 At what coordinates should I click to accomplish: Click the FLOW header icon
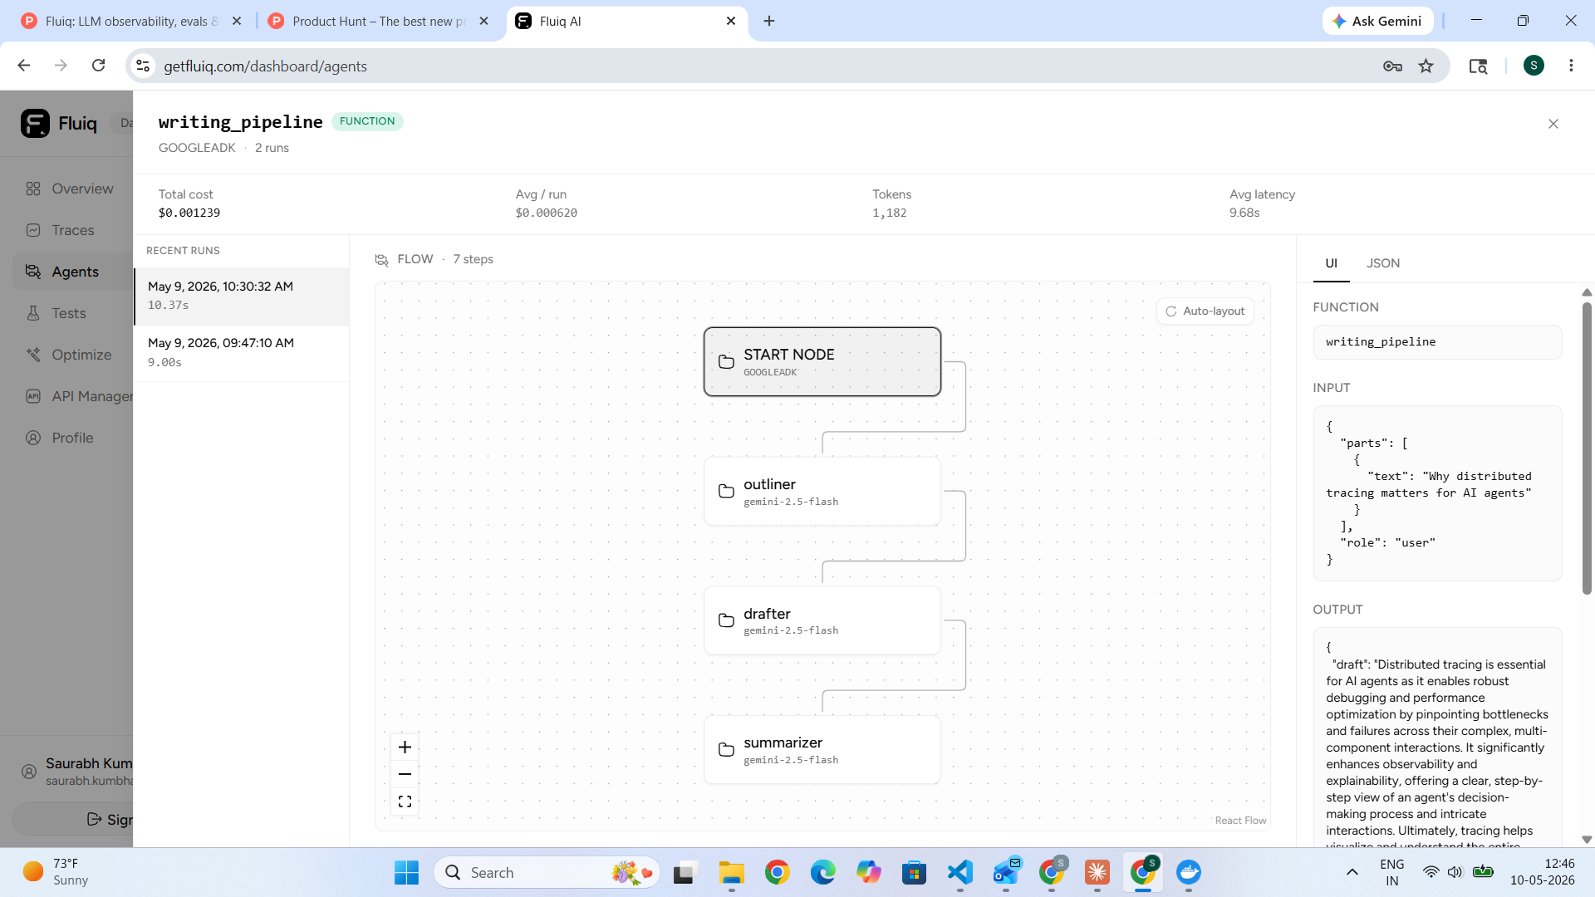coord(382,260)
